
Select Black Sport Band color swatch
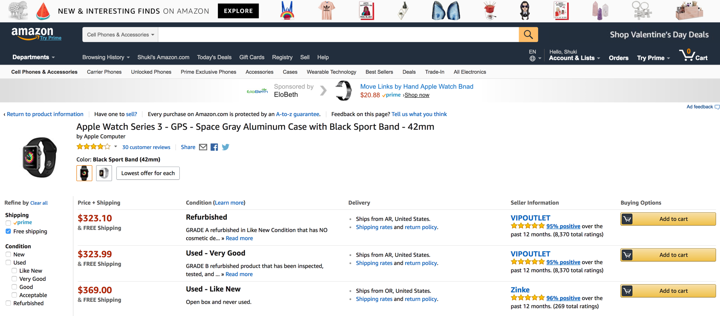[x=84, y=173]
